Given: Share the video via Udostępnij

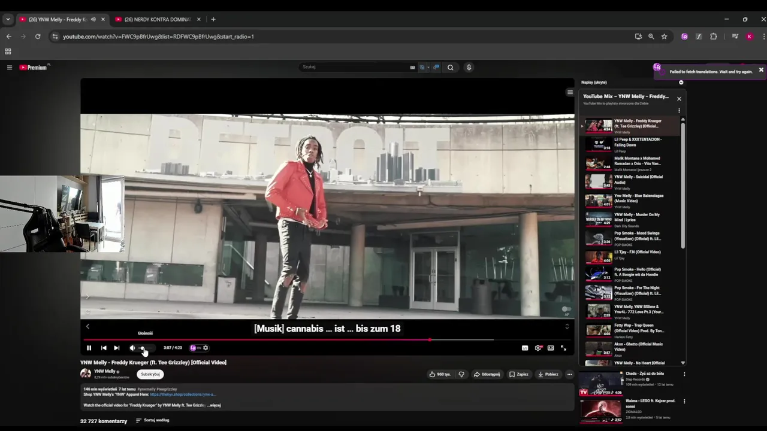Looking at the screenshot, I should click(487, 374).
